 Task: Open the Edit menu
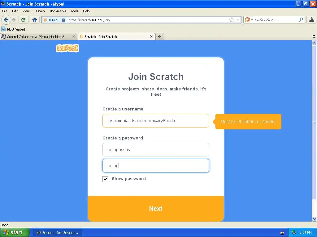[x=15, y=11]
